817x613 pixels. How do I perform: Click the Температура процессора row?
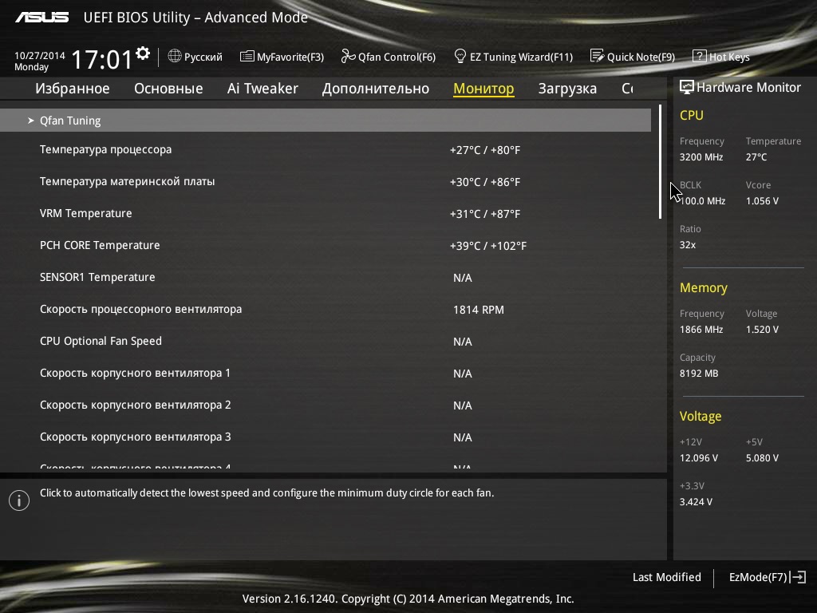[326, 149]
